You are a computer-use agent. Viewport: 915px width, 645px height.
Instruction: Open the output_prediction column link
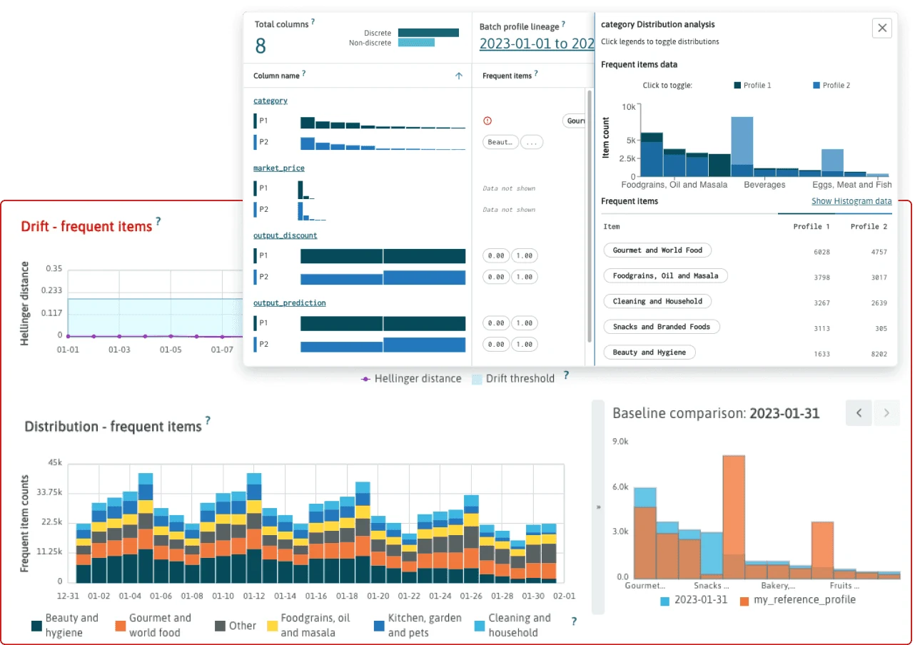tap(290, 303)
